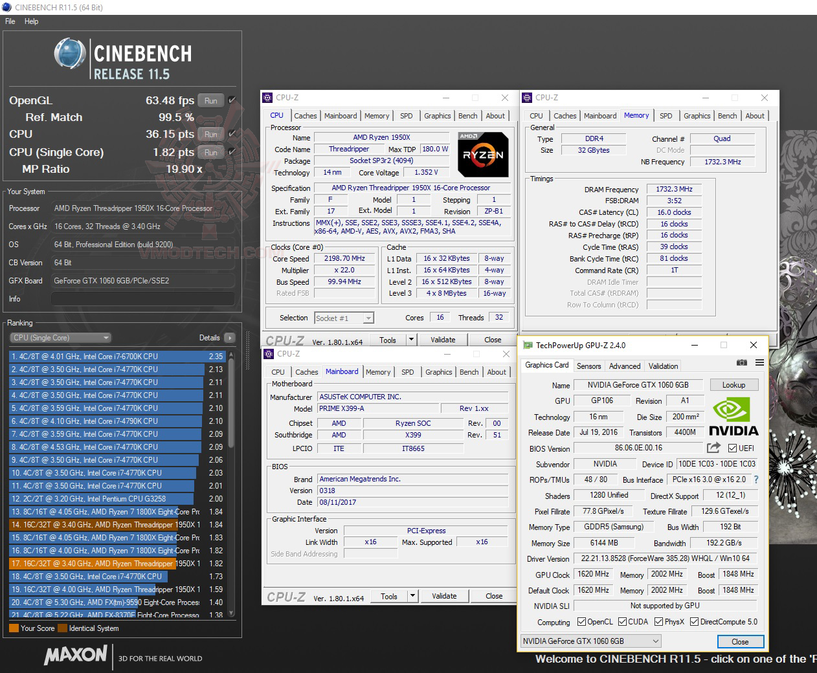
Task: Open the File menu in Cinebench
Action: (10, 21)
